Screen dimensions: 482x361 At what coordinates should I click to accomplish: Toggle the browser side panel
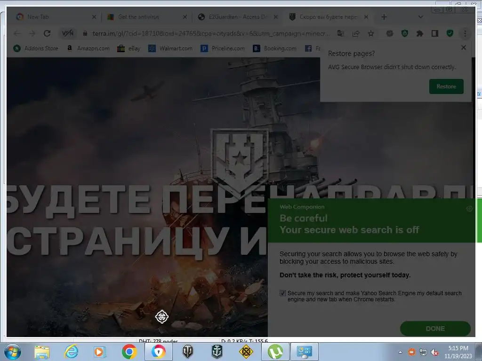point(434,33)
